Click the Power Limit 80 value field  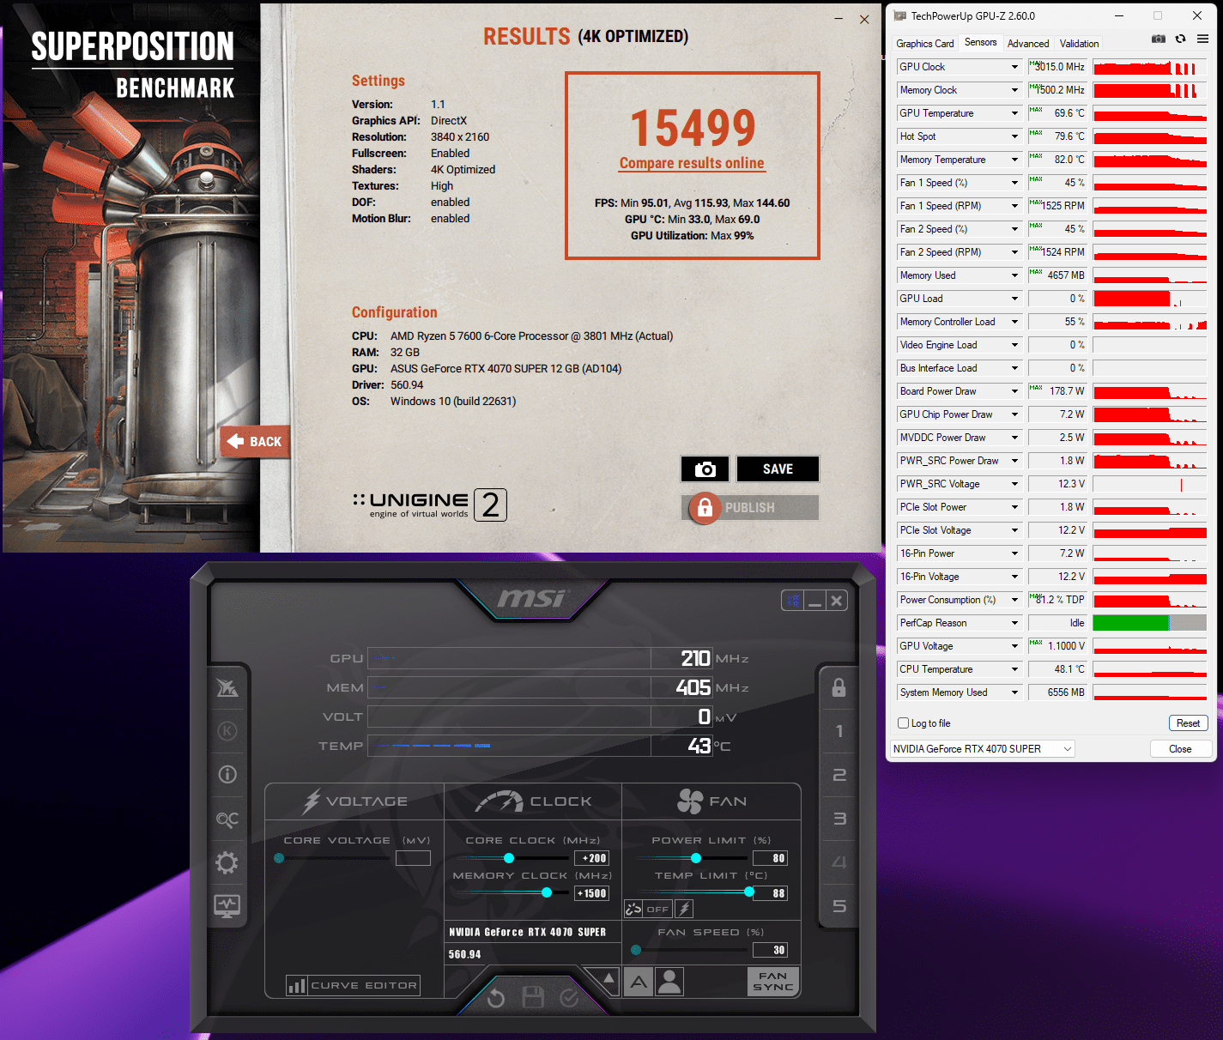[x=770, y=858]
